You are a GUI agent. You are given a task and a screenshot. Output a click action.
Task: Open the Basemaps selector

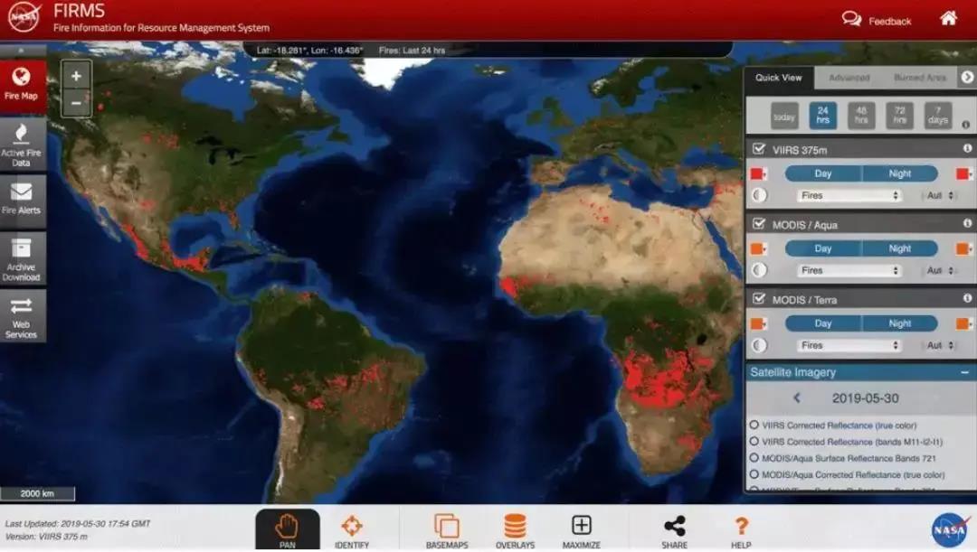446,530
